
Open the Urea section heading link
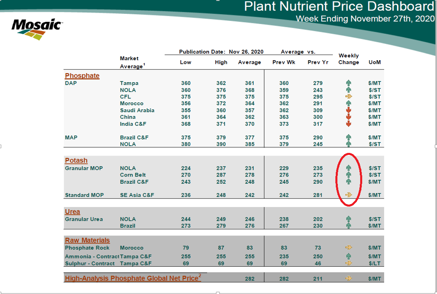pos(72,211)
